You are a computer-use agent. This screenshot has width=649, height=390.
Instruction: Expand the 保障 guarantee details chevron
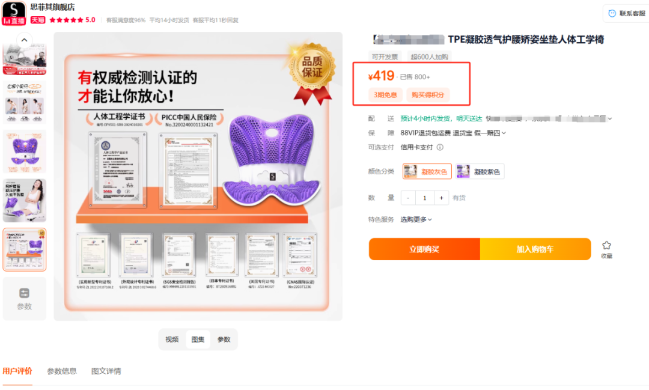504,133
